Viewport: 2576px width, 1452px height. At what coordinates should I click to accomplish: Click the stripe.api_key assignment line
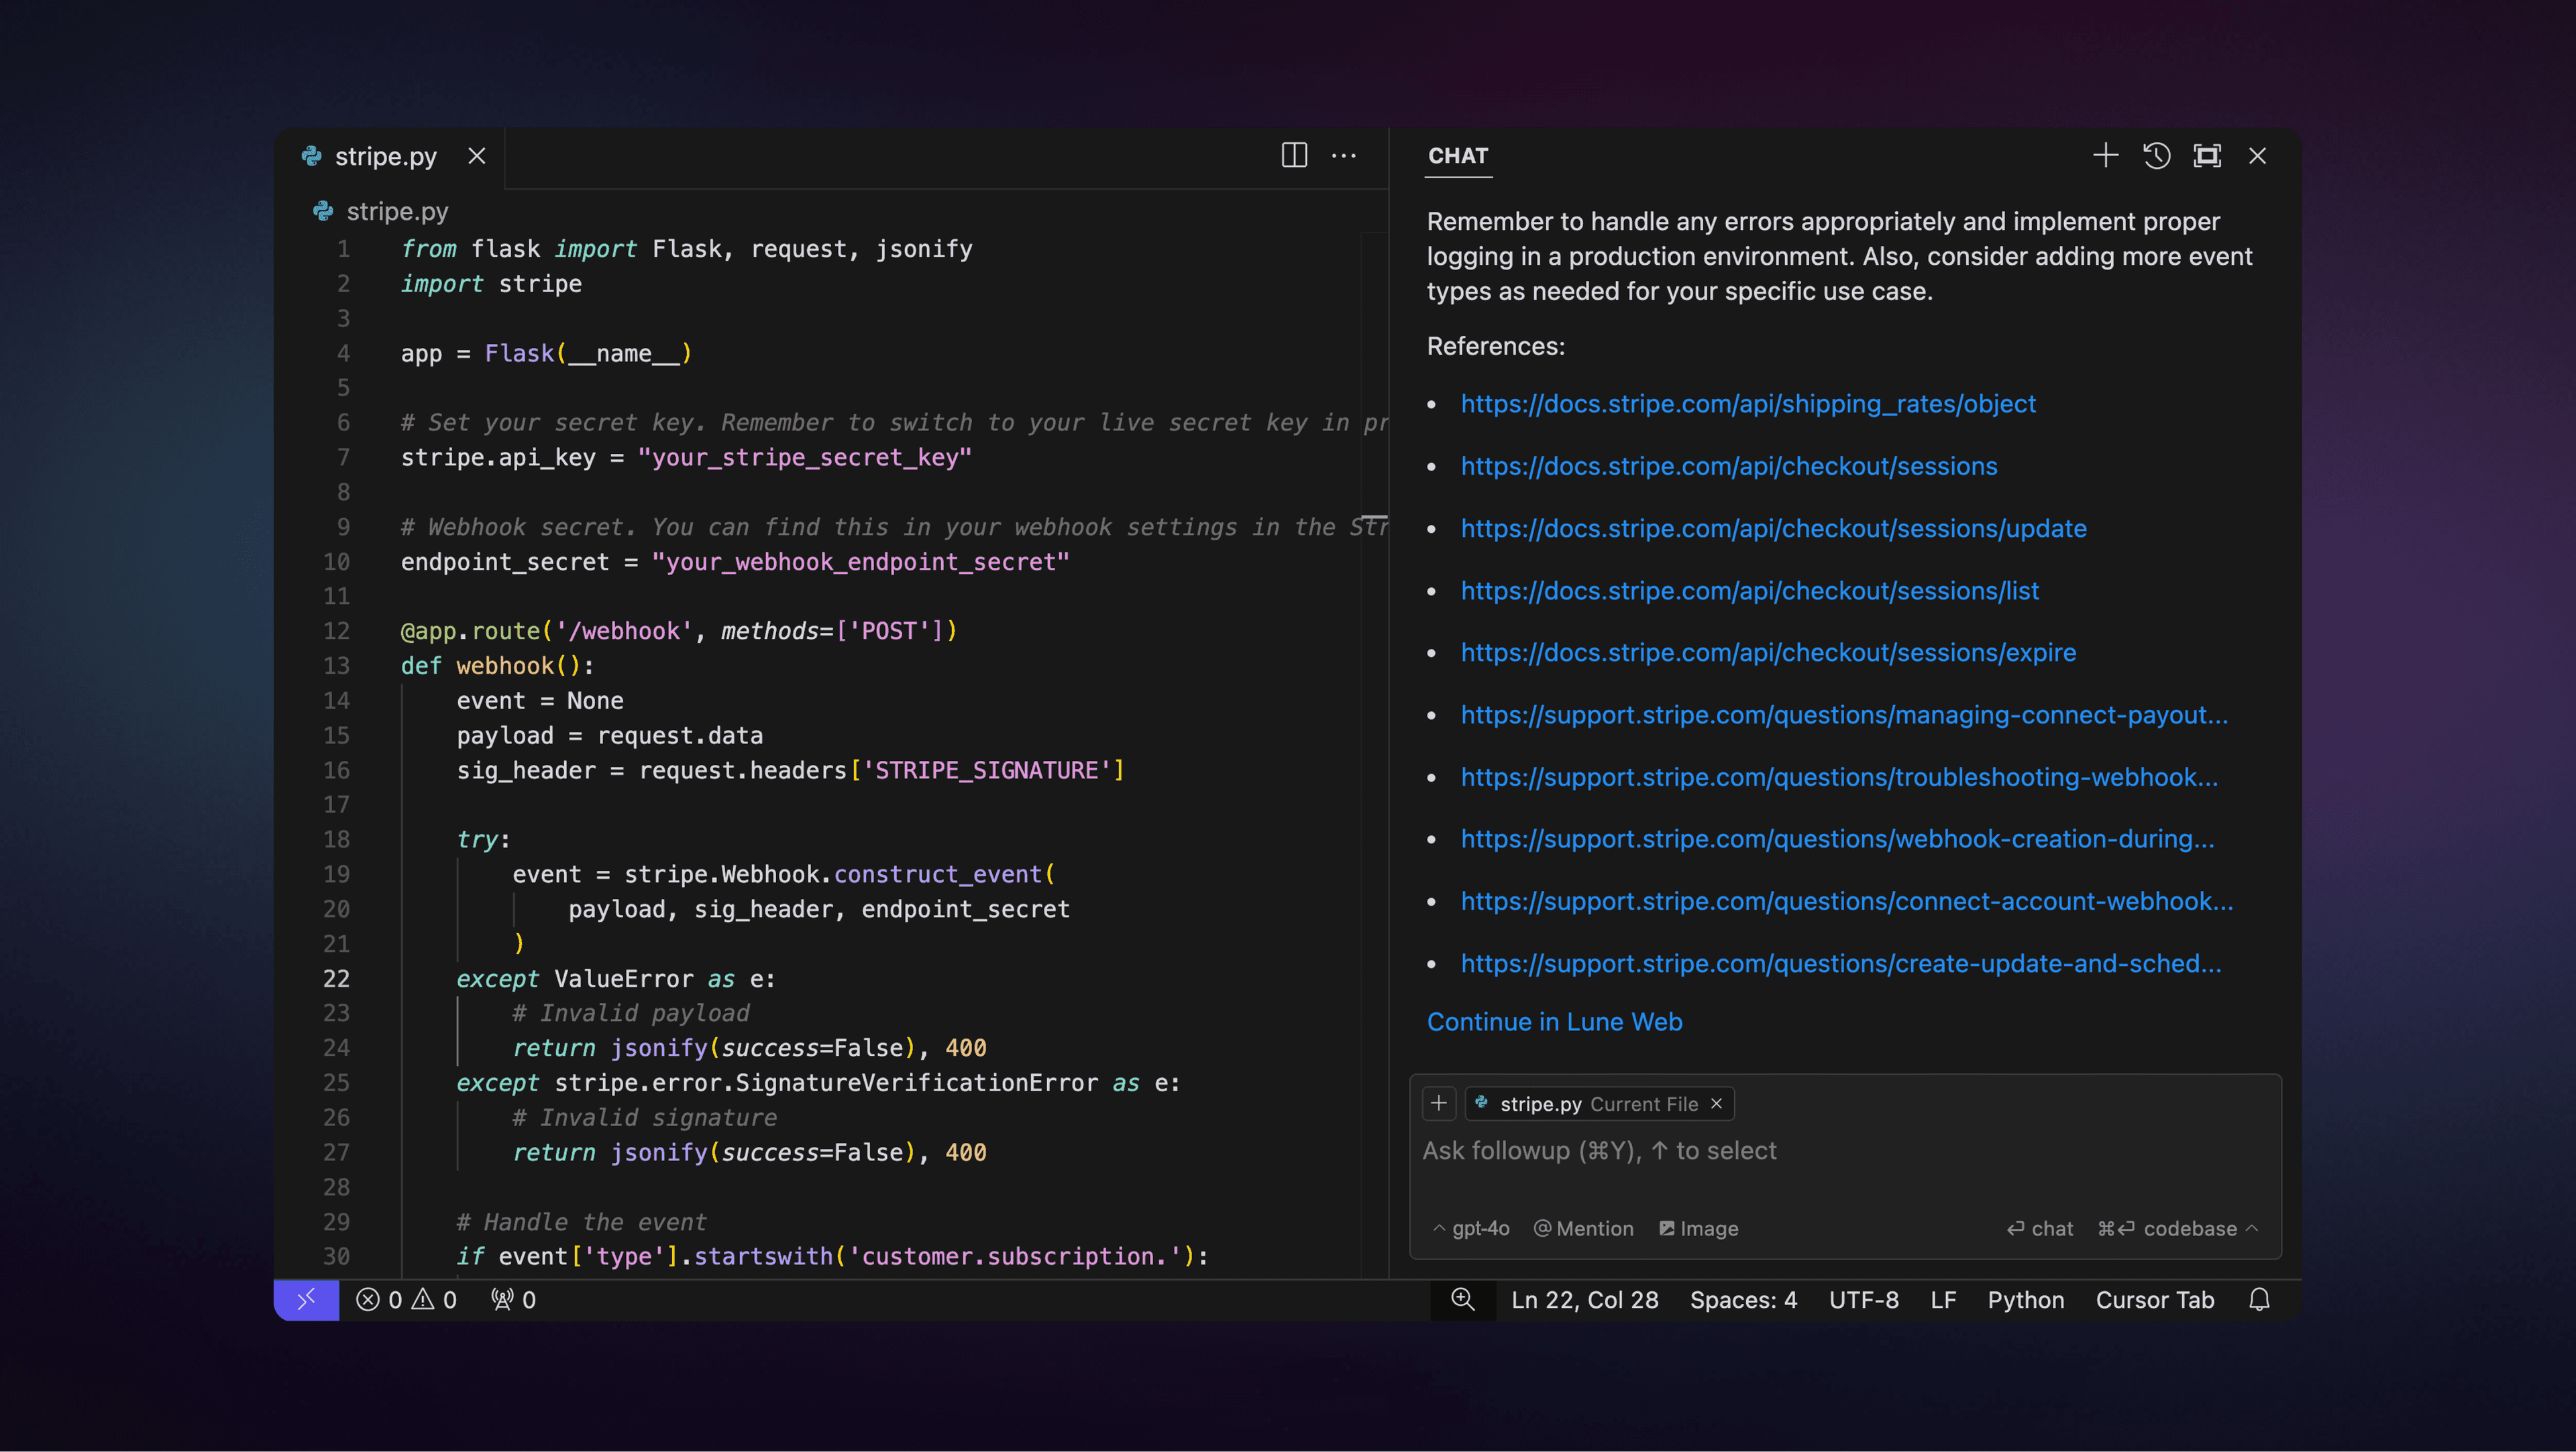[x=686, y=458]
